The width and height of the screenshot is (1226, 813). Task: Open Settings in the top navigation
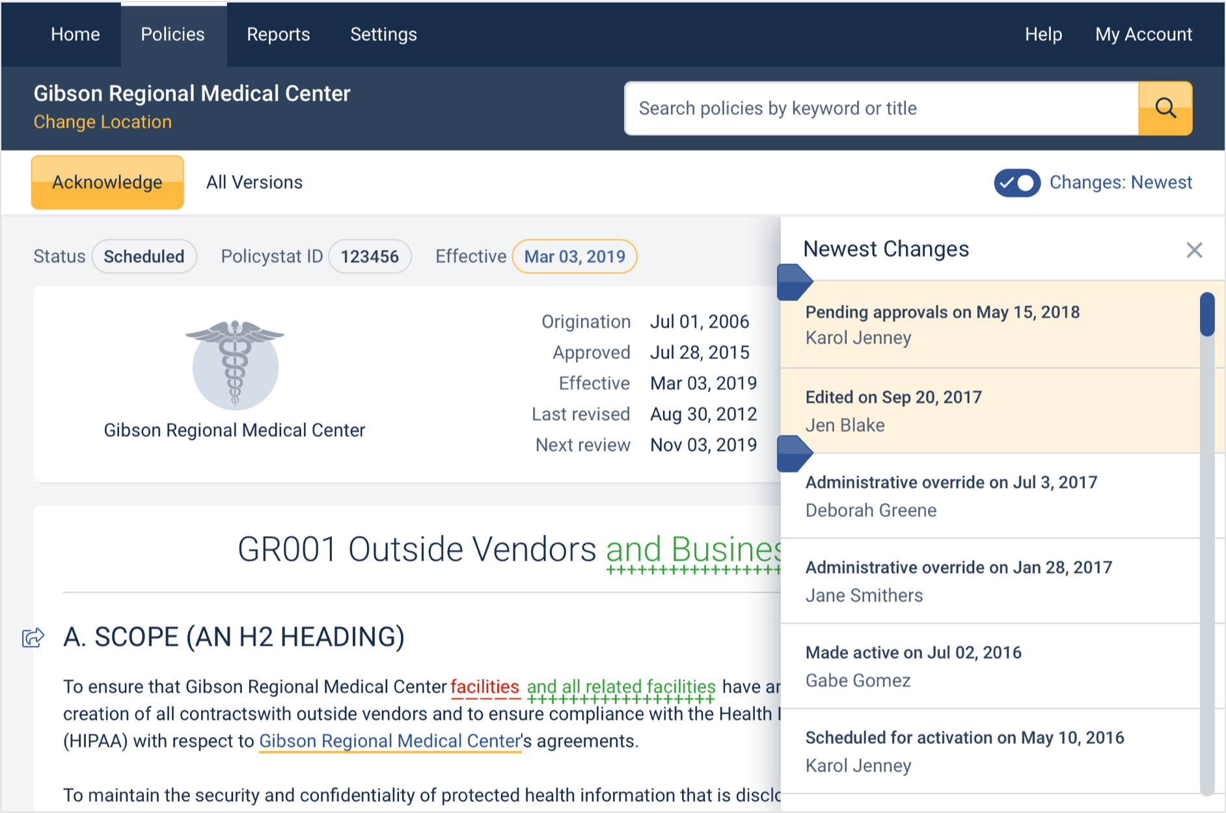pos(384,34)
